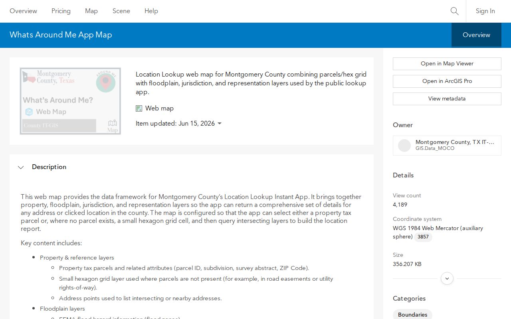
Task: Open the Pricing menu item
Action: [61, 11]
